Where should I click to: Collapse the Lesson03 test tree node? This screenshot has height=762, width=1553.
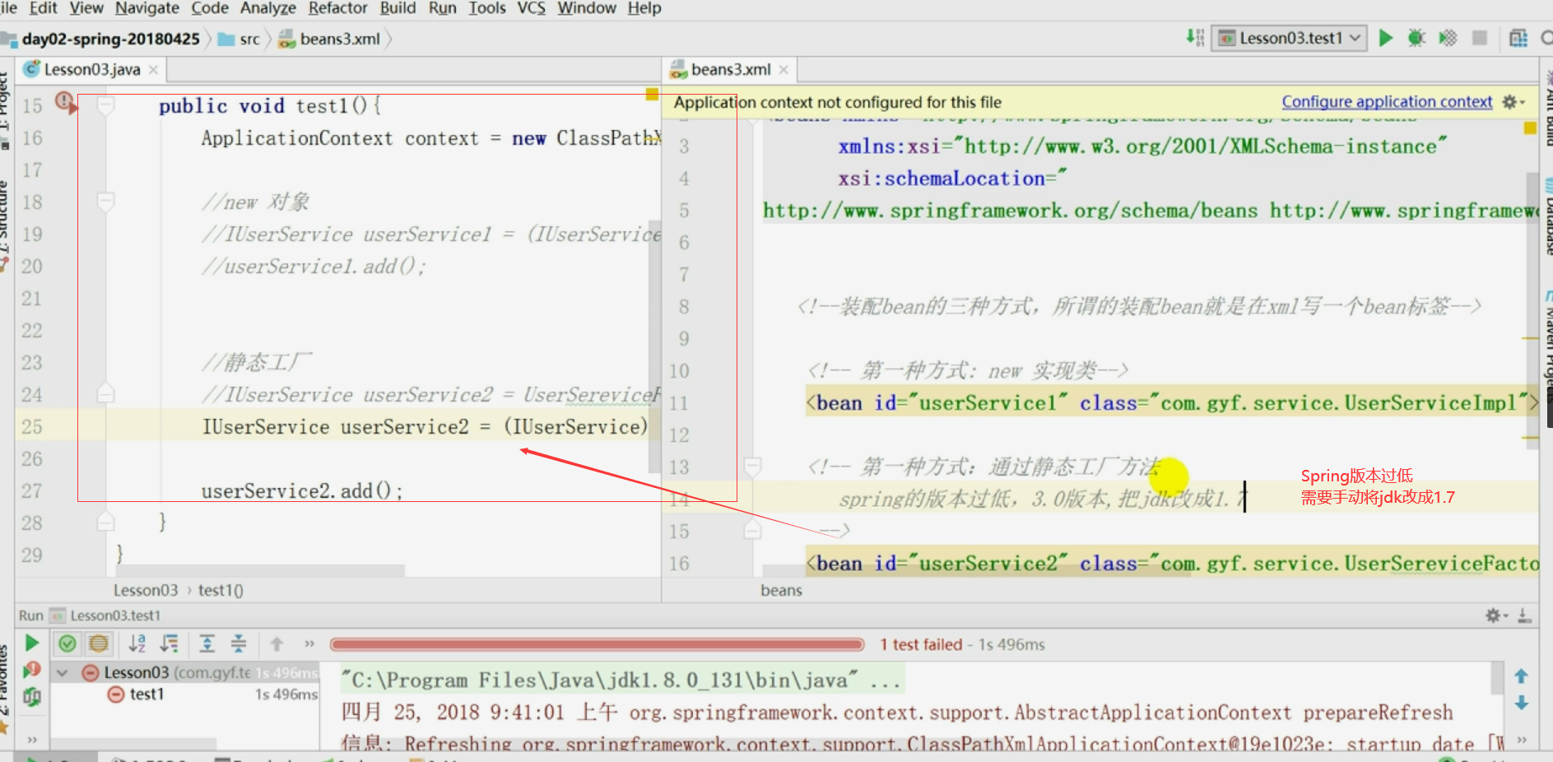point(62,673)
